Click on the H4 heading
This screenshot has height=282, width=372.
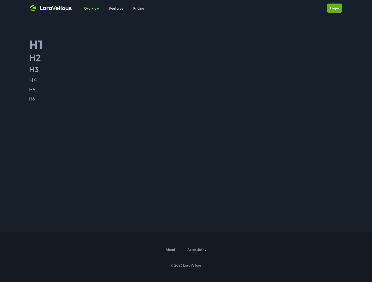point(33,80)
